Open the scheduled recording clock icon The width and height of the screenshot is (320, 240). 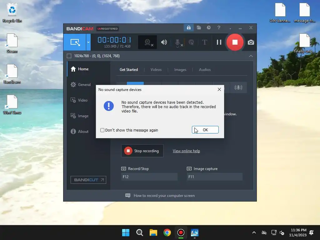point(208,27)
